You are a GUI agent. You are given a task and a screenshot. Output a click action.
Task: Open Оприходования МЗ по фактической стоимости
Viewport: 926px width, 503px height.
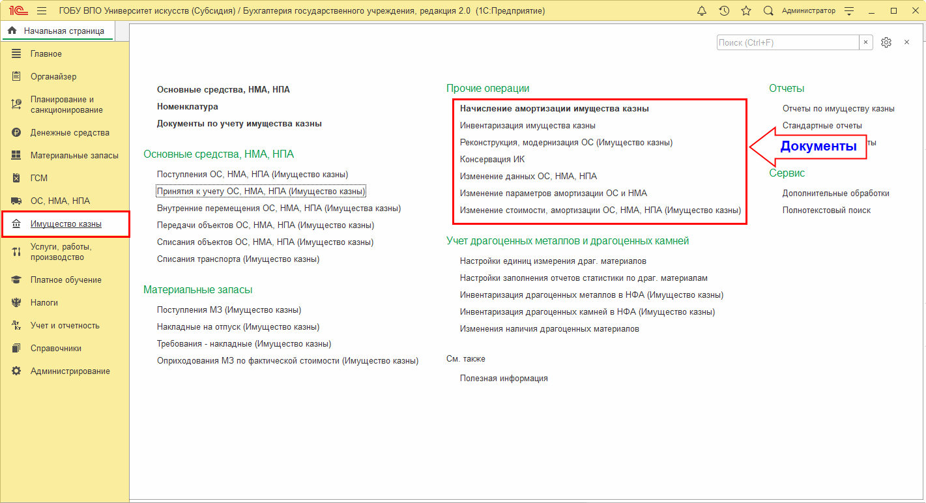[x=287, y=361]
